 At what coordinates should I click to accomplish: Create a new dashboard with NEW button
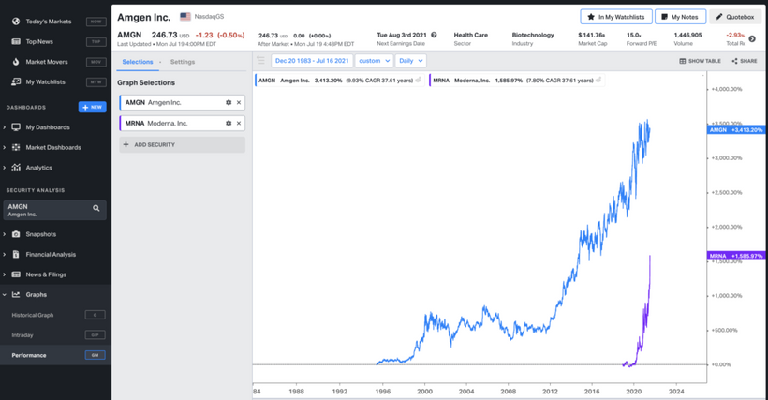(92, 107)
